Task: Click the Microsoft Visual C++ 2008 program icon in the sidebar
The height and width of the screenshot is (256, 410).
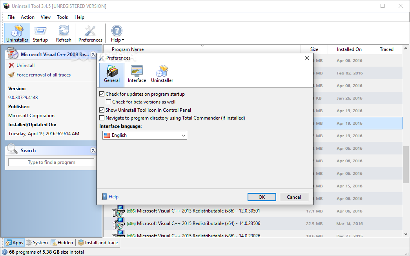Action: 12,53
